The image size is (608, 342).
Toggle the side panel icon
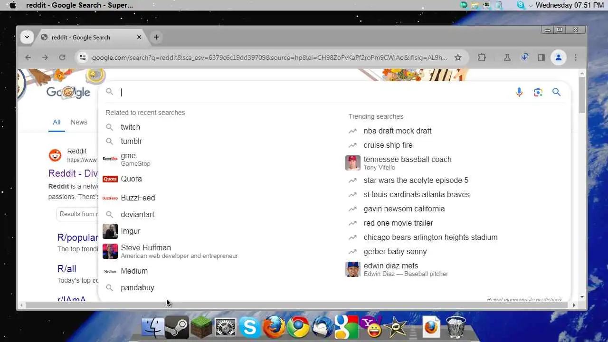click(541, 57)
